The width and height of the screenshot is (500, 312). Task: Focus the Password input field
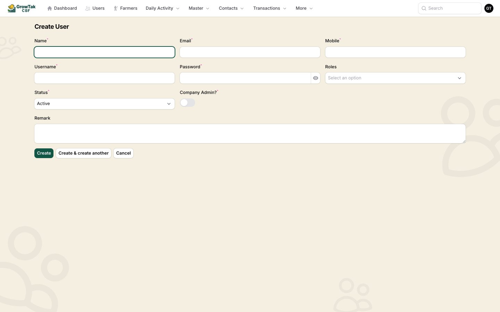[x=245, y=78]
